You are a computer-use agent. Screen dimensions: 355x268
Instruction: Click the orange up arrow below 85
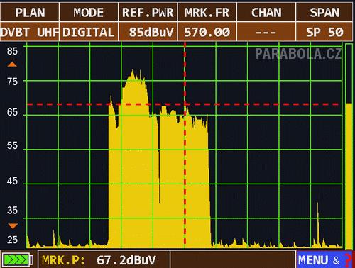[x=12, y=65]
